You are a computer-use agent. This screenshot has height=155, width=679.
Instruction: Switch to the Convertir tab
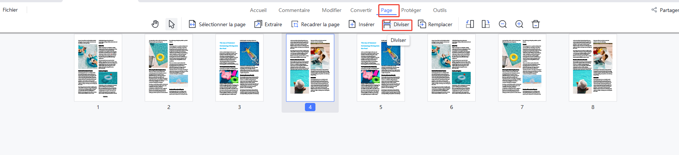(x=361, y=10)
